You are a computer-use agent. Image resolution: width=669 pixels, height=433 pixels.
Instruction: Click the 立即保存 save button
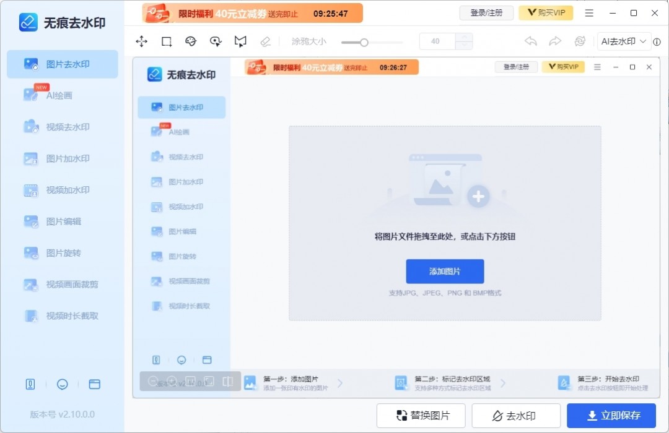[612, 415]
